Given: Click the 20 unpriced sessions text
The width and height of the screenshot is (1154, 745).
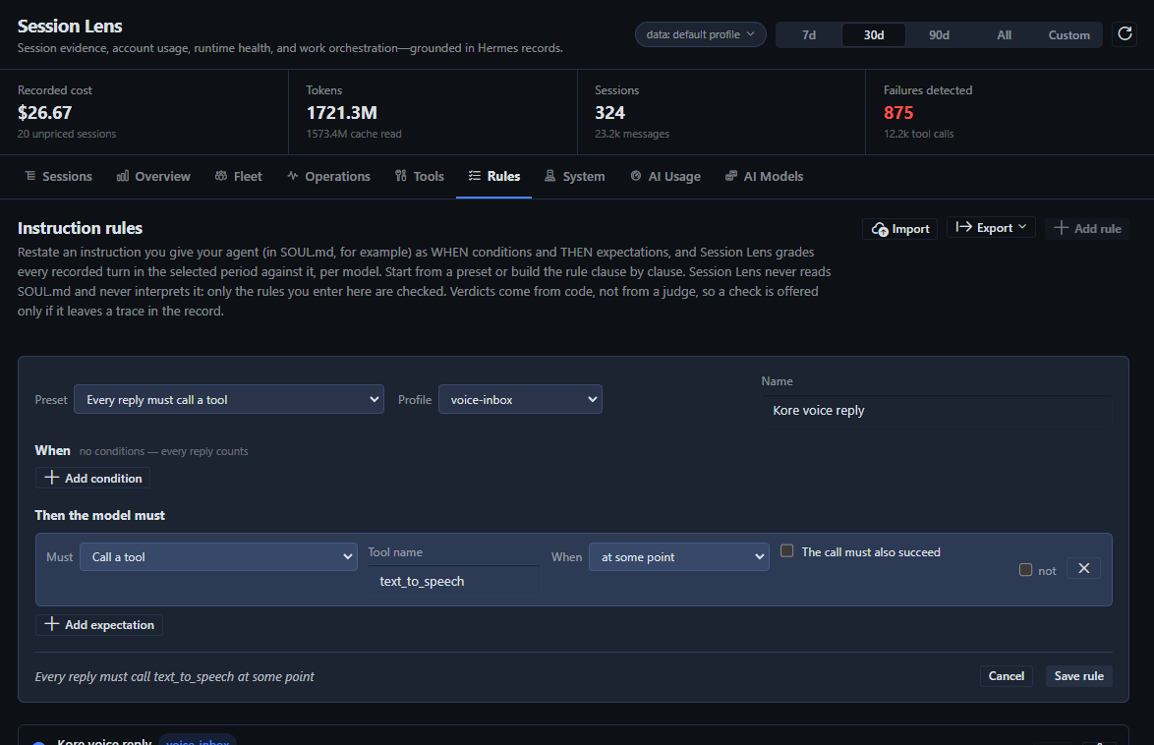Looking at the screenshot, I should pyautogui.click(x=67, y=134).
